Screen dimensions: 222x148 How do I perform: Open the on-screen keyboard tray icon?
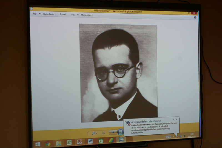[x=168, y=137]
